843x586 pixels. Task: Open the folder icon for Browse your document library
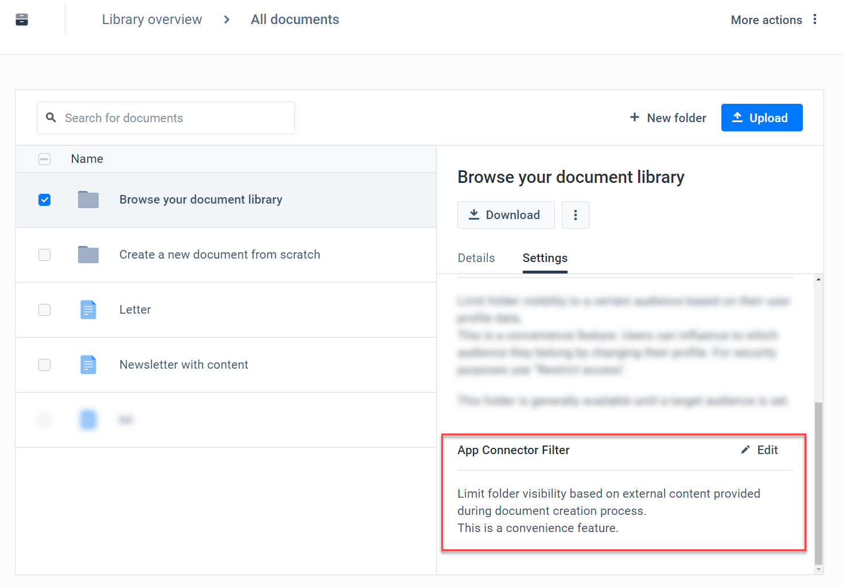[88, 199]
